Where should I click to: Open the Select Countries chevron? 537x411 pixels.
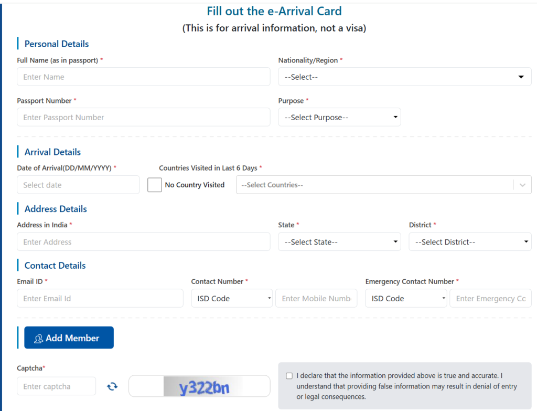point(522,185)
